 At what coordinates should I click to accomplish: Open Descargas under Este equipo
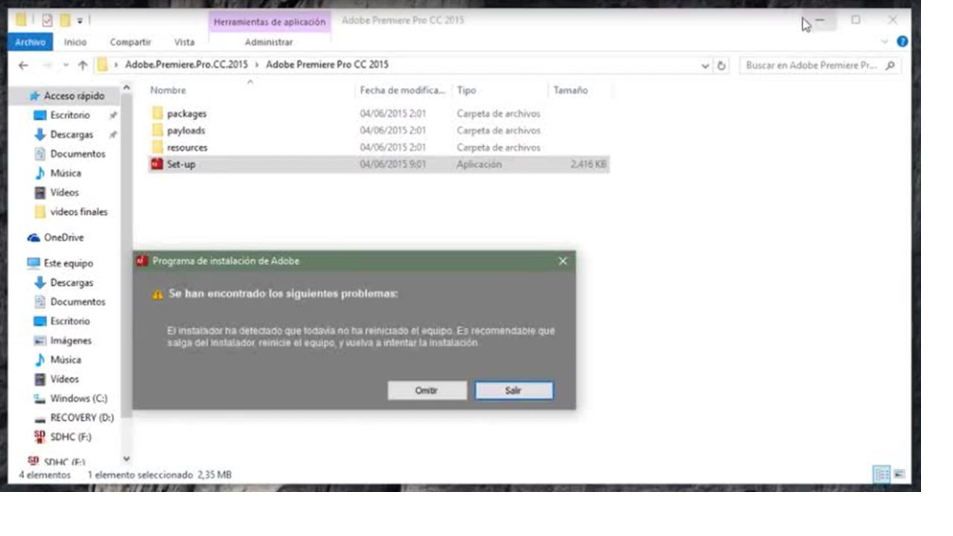tap(71, 283)
